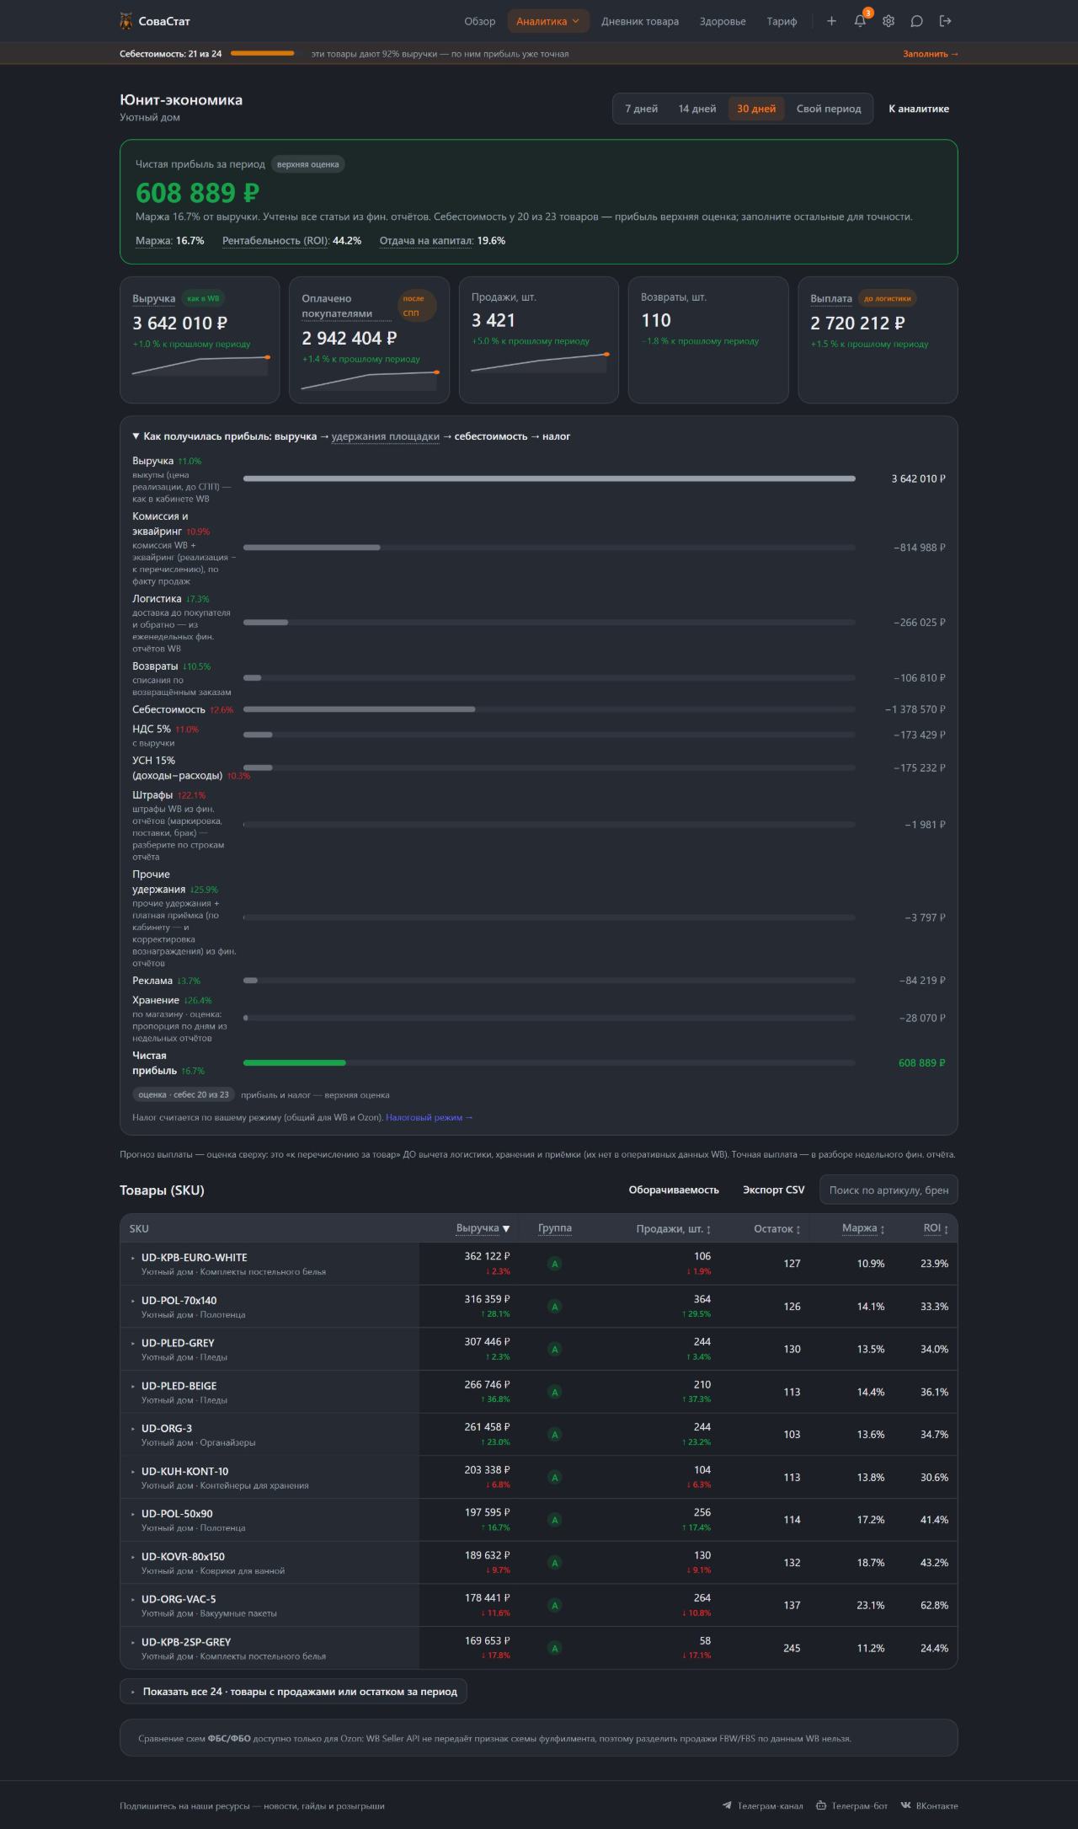Expand the UD-POL-70x140 row
1078x1829 pixels.
(133, 1301)
